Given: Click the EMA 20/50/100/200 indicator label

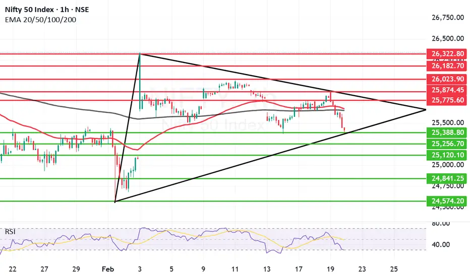Looking at the screenshot, I should (40, 20).
